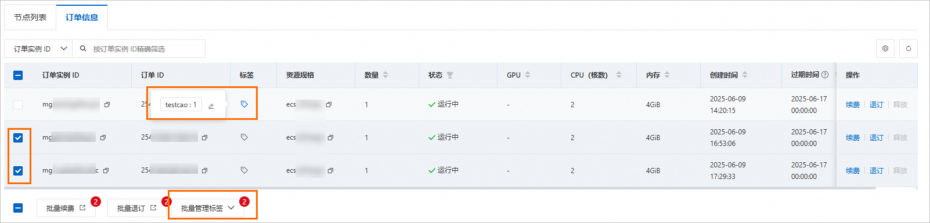The height and width of the screenshot is (223, 930).
Task: Click the tag icon in the 16:53:06 row
Action: coord(244,137)
